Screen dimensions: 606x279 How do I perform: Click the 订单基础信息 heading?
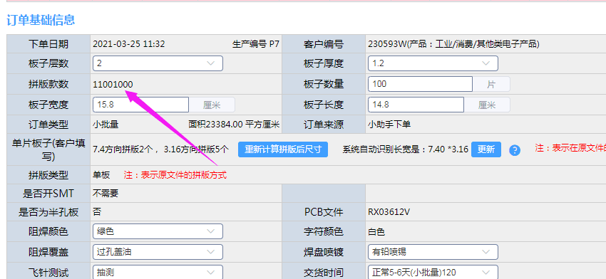(x=41, y=20)
